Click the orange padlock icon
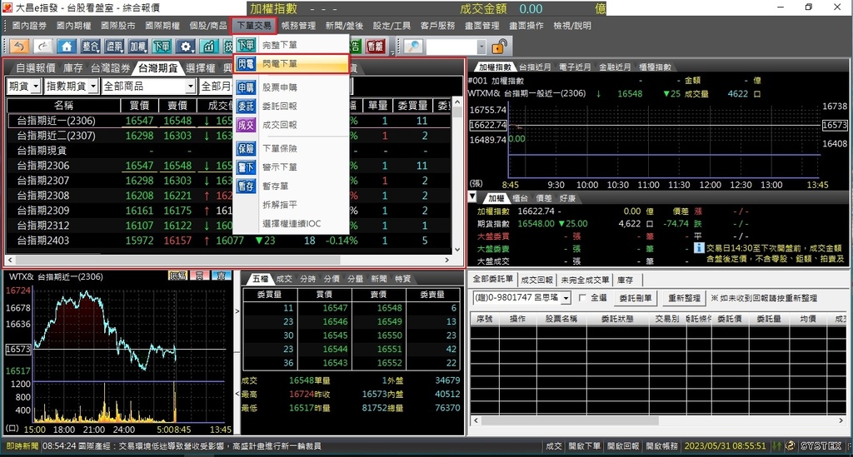853x457 pixels. click(498, 46)
